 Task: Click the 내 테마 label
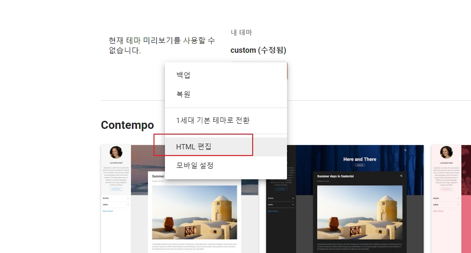(x=241, y=32)
